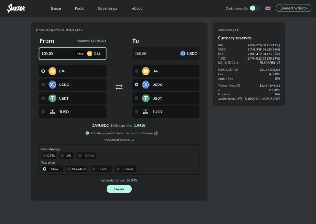316x224 pixels.
Task: Click the Virtual Price help icon
Action: point(238,85)
